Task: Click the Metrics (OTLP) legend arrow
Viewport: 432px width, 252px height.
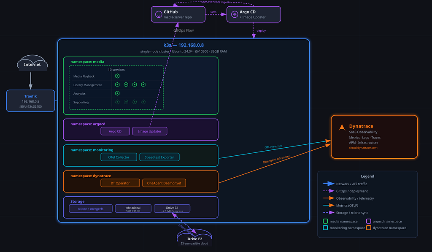Action: point(329,205)
